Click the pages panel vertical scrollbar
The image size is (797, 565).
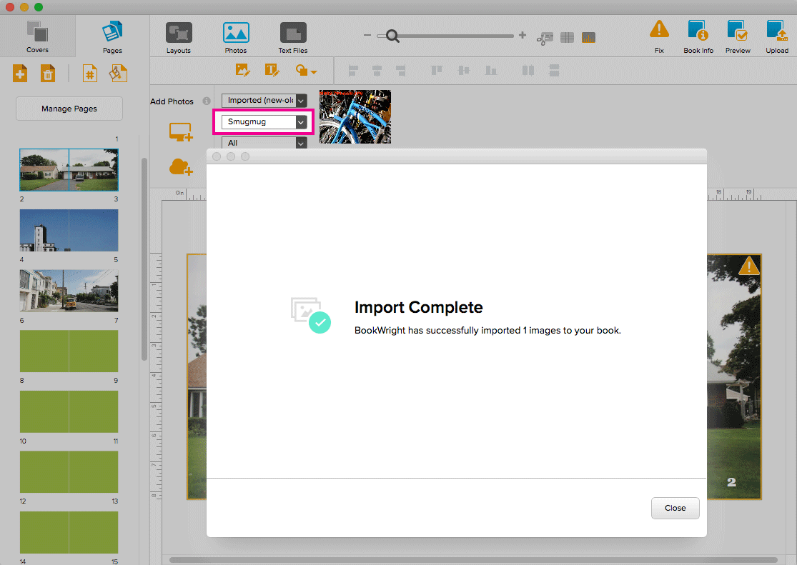144,259
